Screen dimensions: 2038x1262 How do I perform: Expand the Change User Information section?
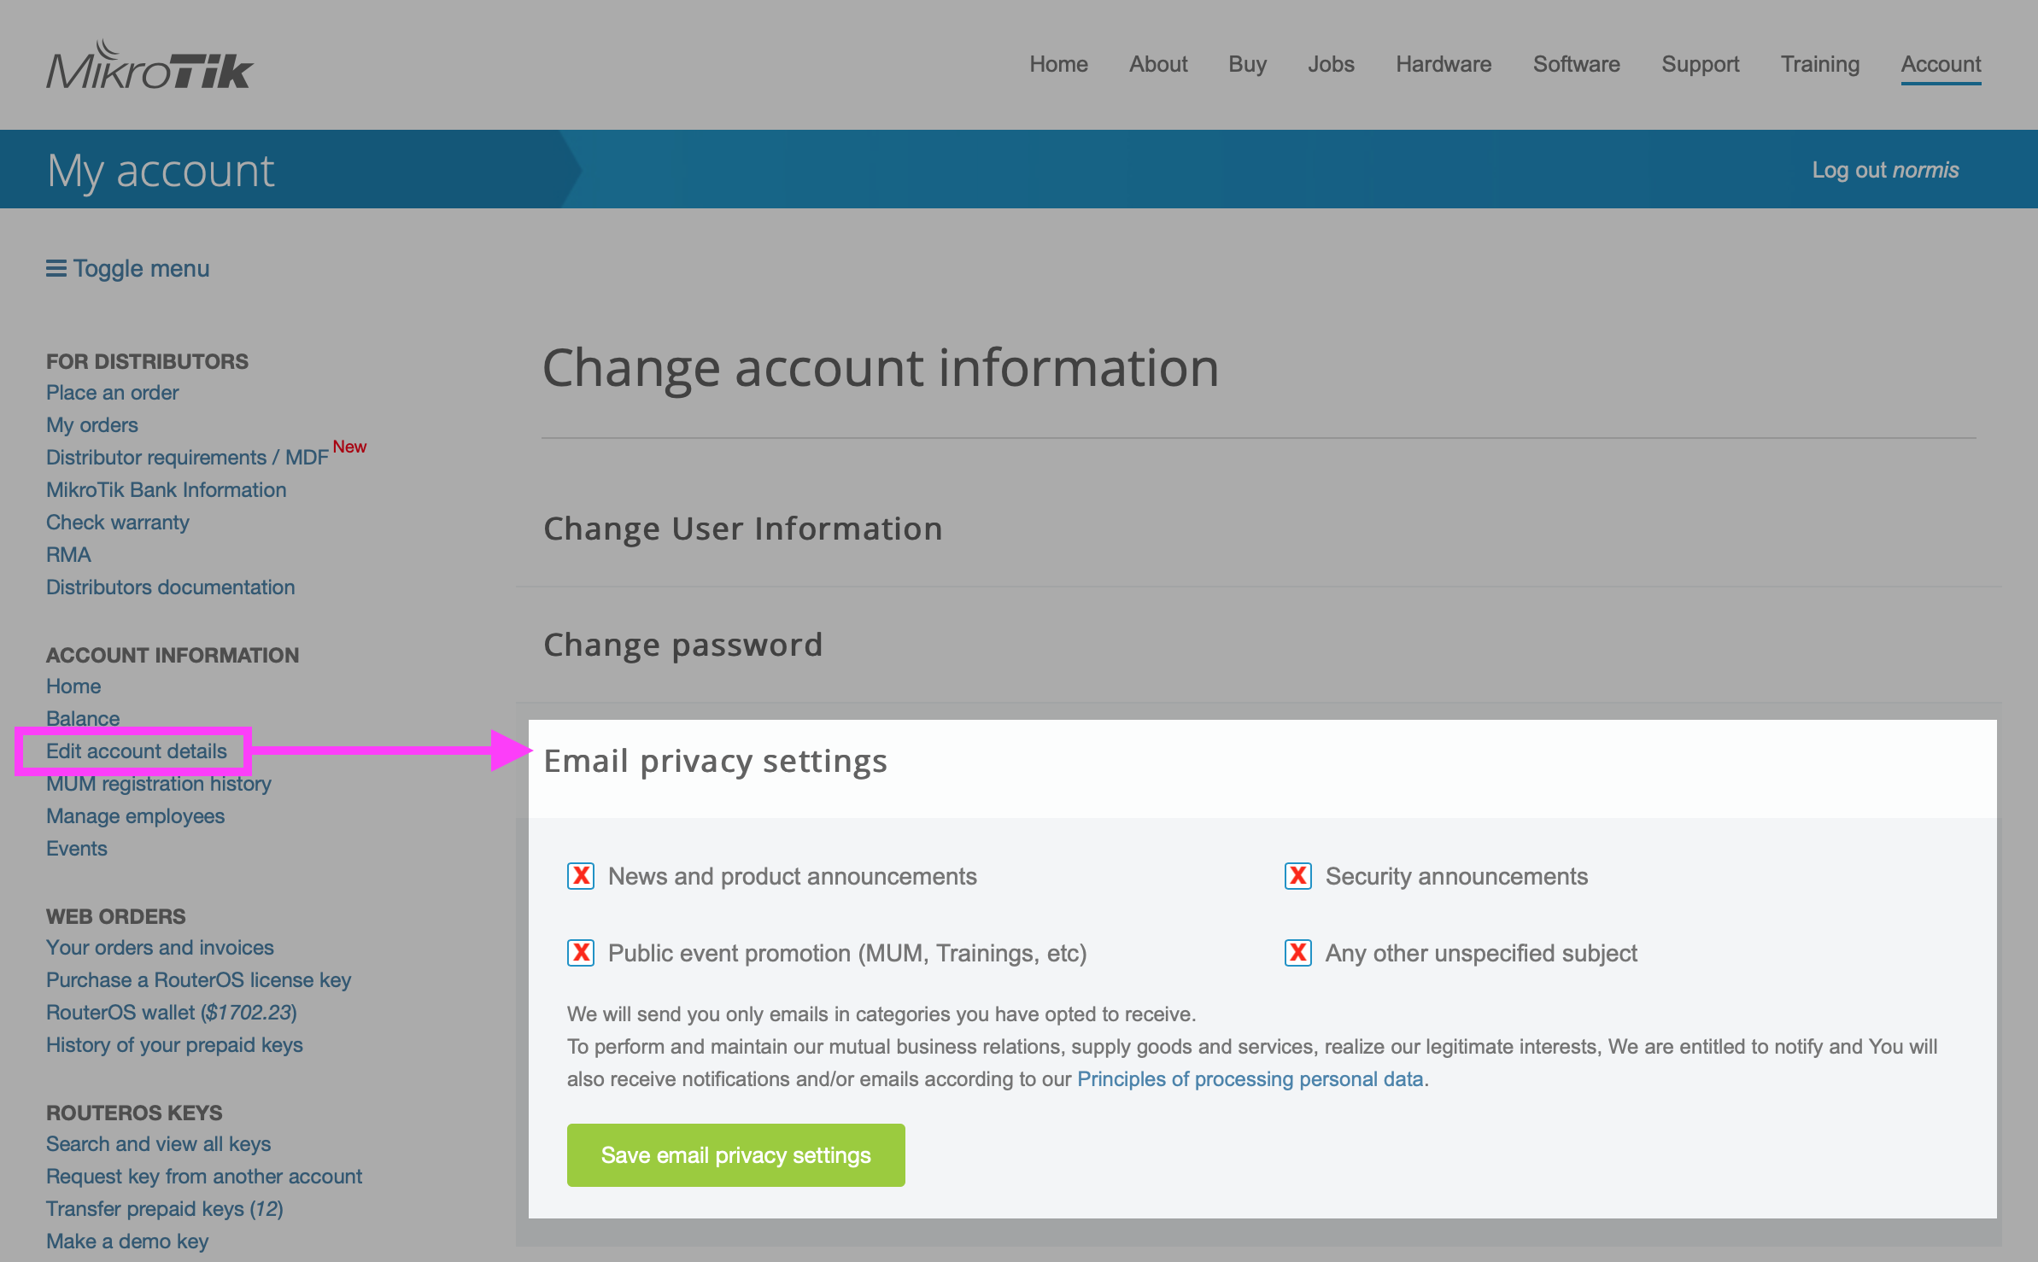pos(743,529)
